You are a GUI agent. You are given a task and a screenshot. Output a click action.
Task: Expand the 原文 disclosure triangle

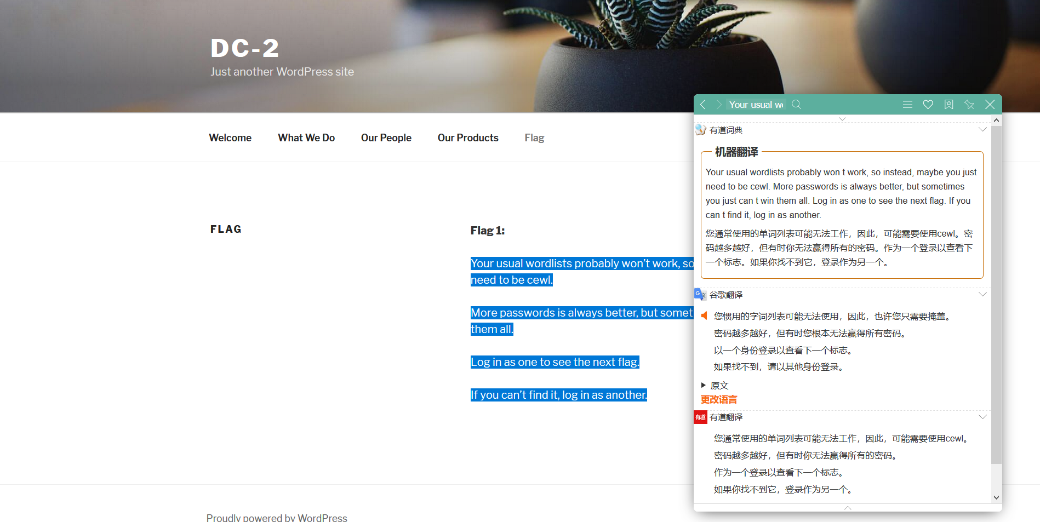tap(704, 385)
